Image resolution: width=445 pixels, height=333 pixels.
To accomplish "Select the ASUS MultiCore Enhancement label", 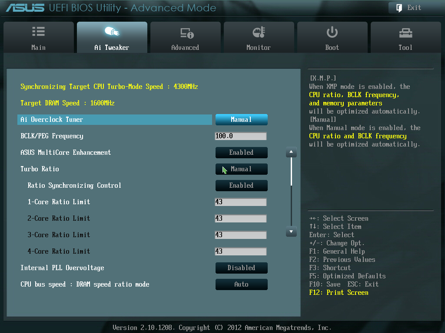I will pos(66,152).
